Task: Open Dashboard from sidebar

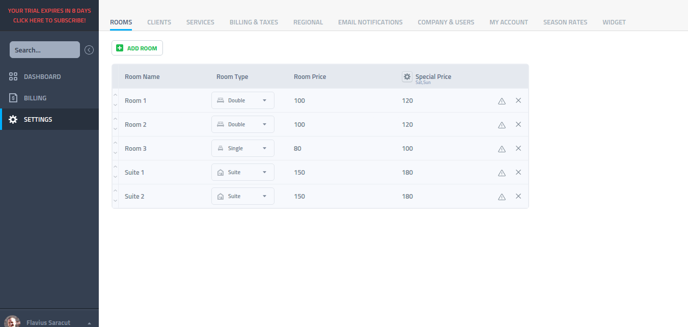Action: coord(49,76)
